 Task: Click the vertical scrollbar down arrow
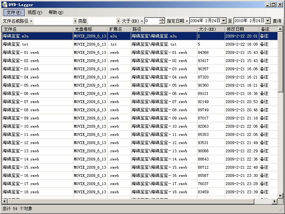(280, 195)
